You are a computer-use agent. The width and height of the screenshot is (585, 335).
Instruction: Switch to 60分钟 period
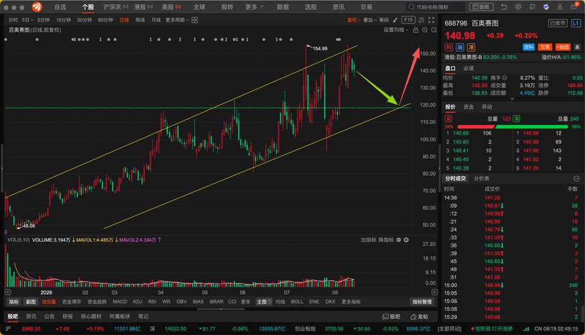[x=106, y=20]
